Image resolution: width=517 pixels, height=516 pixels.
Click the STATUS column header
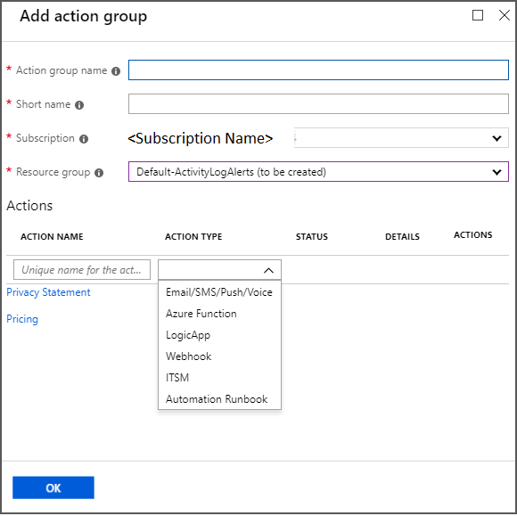pos(312,237)
